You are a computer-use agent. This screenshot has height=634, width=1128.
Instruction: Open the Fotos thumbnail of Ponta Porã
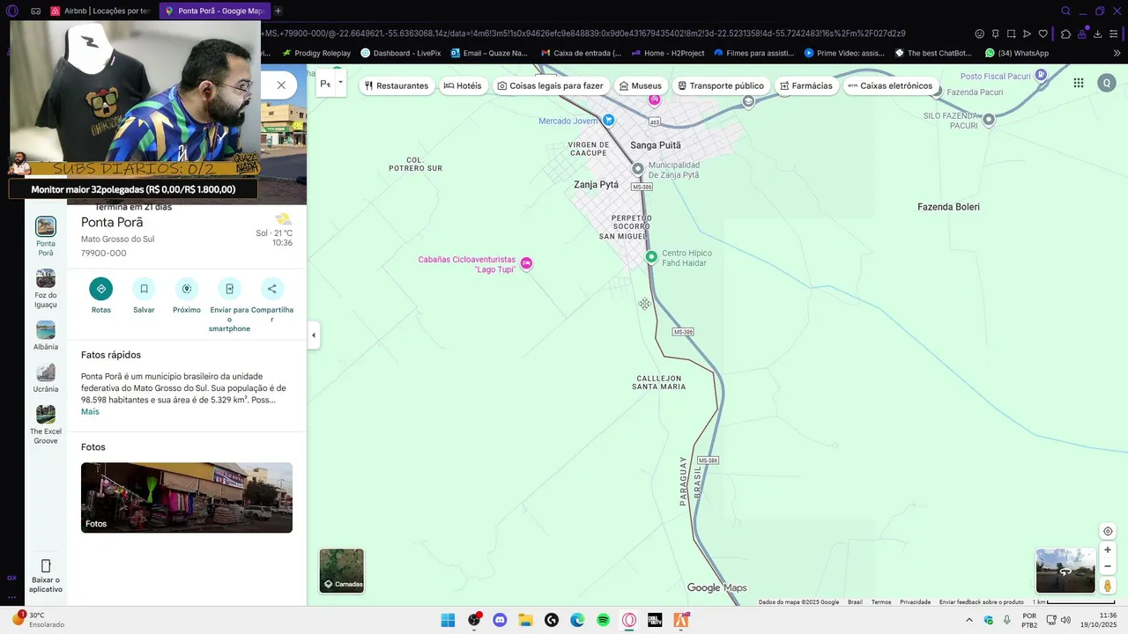tap(187, 498)
